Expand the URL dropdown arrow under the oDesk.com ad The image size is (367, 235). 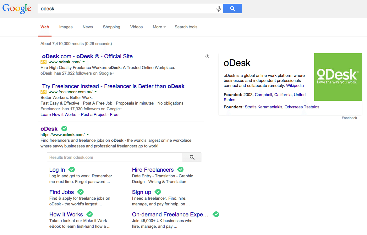pyautogui.click(x=83, y=62)
